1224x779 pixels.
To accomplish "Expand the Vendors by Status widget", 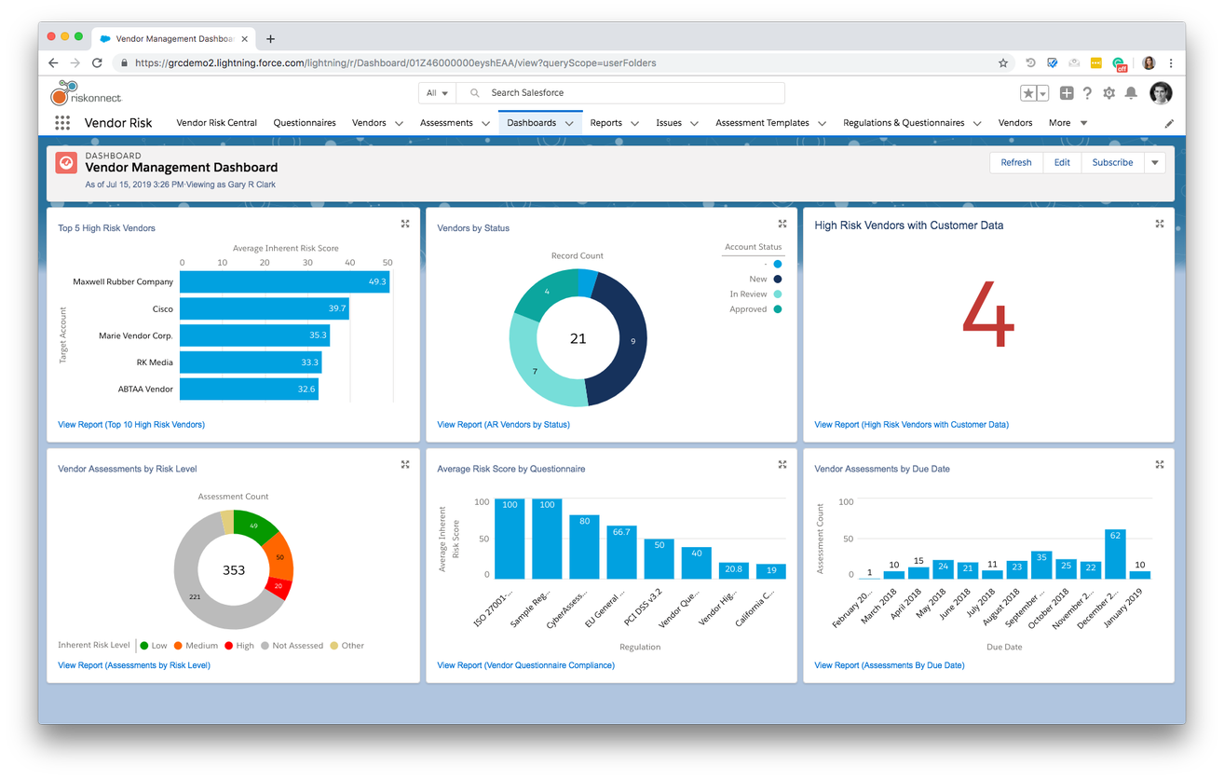I will coord(782,224).
